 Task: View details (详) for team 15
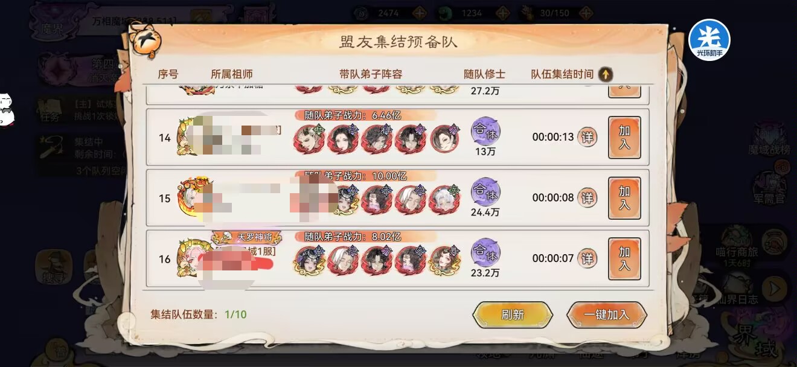587,197
